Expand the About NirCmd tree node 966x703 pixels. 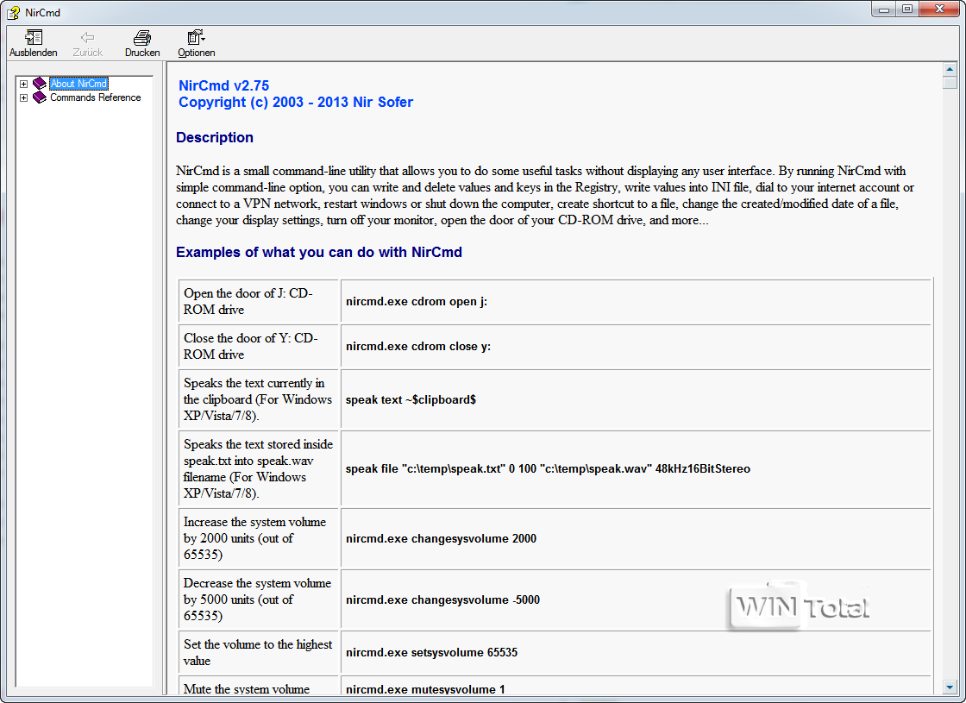click(x=24, y=85)
